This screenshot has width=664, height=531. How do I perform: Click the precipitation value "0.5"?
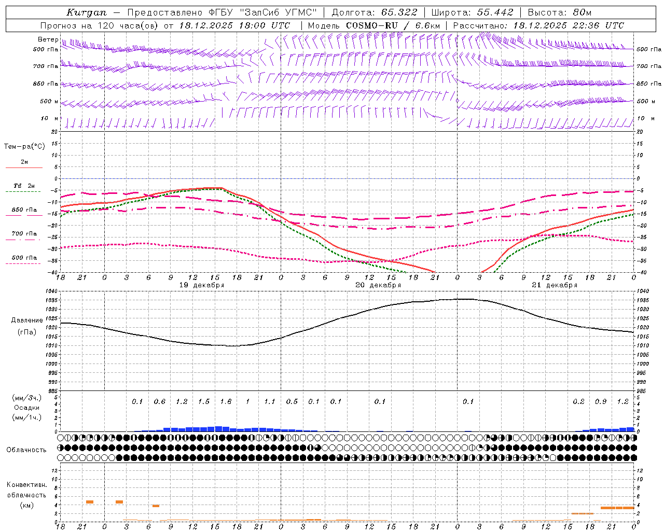point(292,402)
